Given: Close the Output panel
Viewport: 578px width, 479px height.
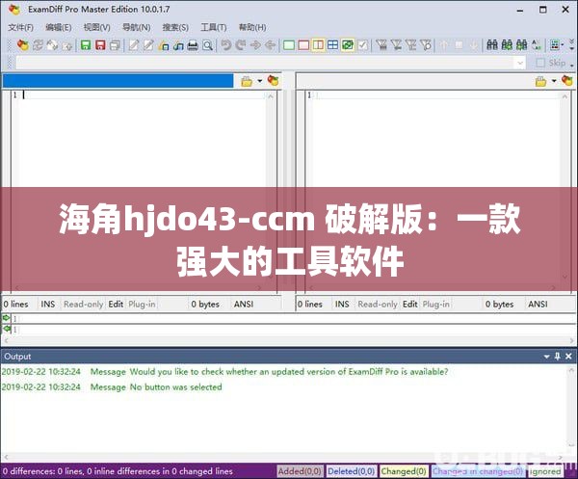Looking at the screenshot, I should pos(568,357).
